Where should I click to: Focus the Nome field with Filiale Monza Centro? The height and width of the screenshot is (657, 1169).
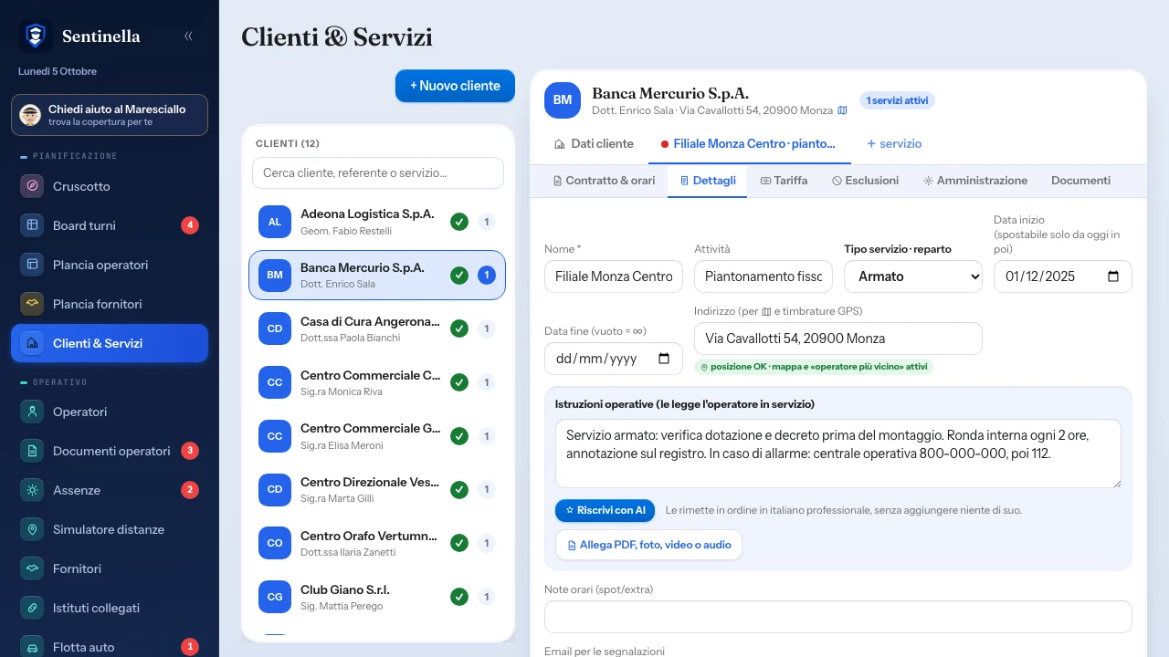point(614,276)
